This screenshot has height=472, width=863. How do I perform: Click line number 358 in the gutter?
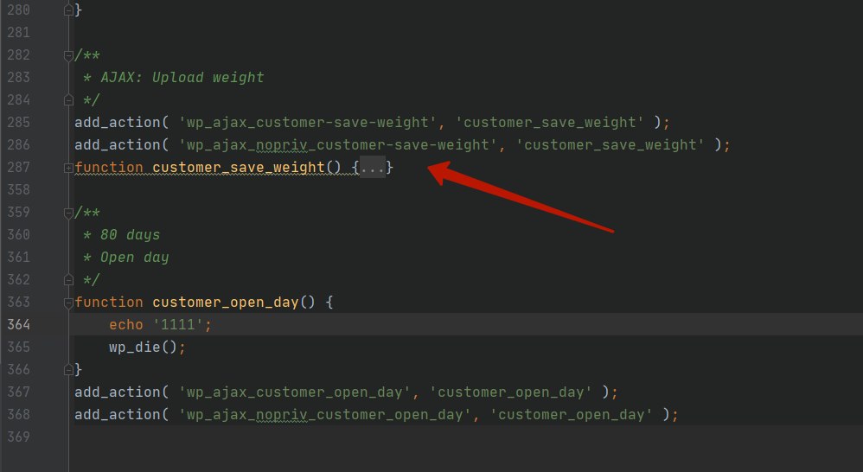coord(19,190)
